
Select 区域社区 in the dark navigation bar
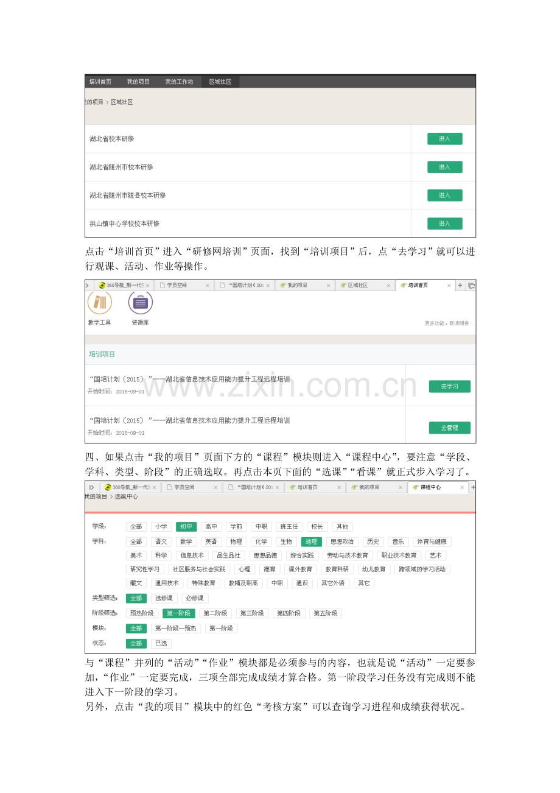click(x=220, y=82)
